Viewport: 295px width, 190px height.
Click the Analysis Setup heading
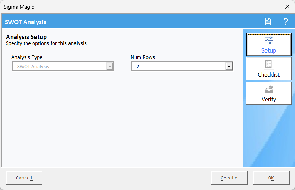click(x=26, y=37)
